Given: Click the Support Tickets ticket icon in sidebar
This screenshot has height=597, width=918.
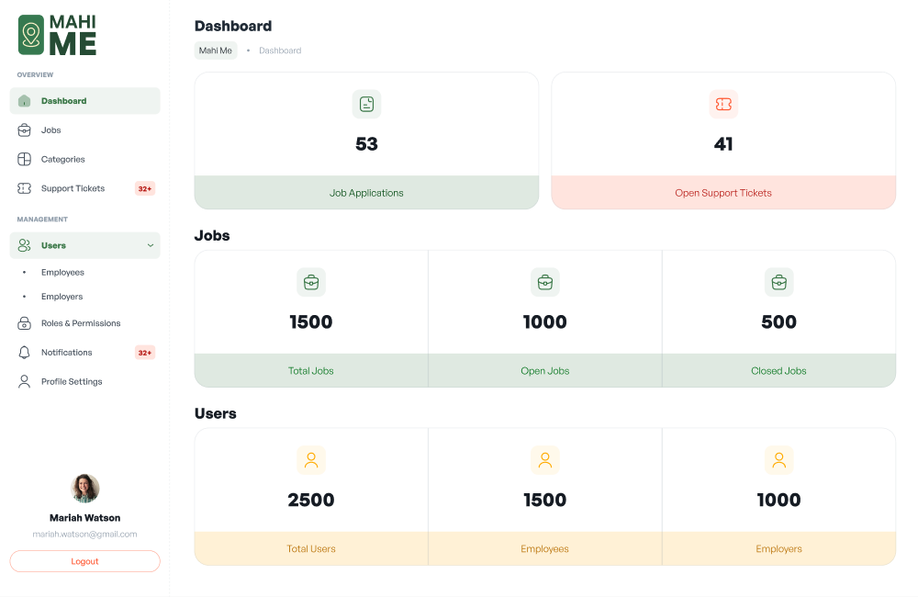Looking at the screenshot, I should [x=24, y=188].
